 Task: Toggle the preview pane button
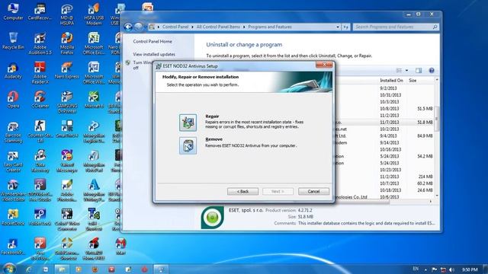[x=419, y=71]
